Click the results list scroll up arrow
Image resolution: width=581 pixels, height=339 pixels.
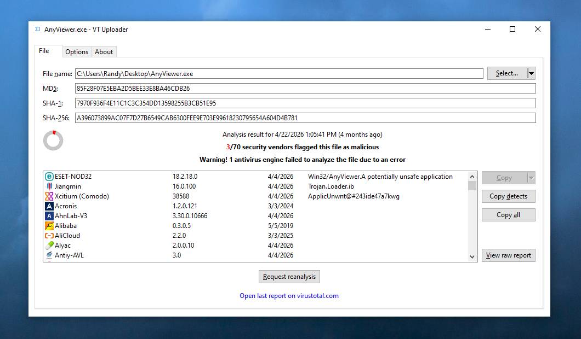pyautogui.click(x=472, y=177)
